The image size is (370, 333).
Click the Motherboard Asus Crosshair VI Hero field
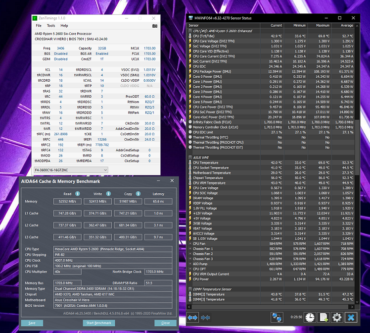pyautogui.click(x=113, y=300)
